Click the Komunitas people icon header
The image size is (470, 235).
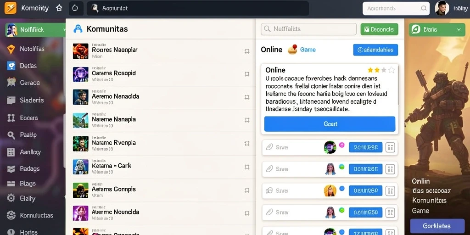coord(78,29)
